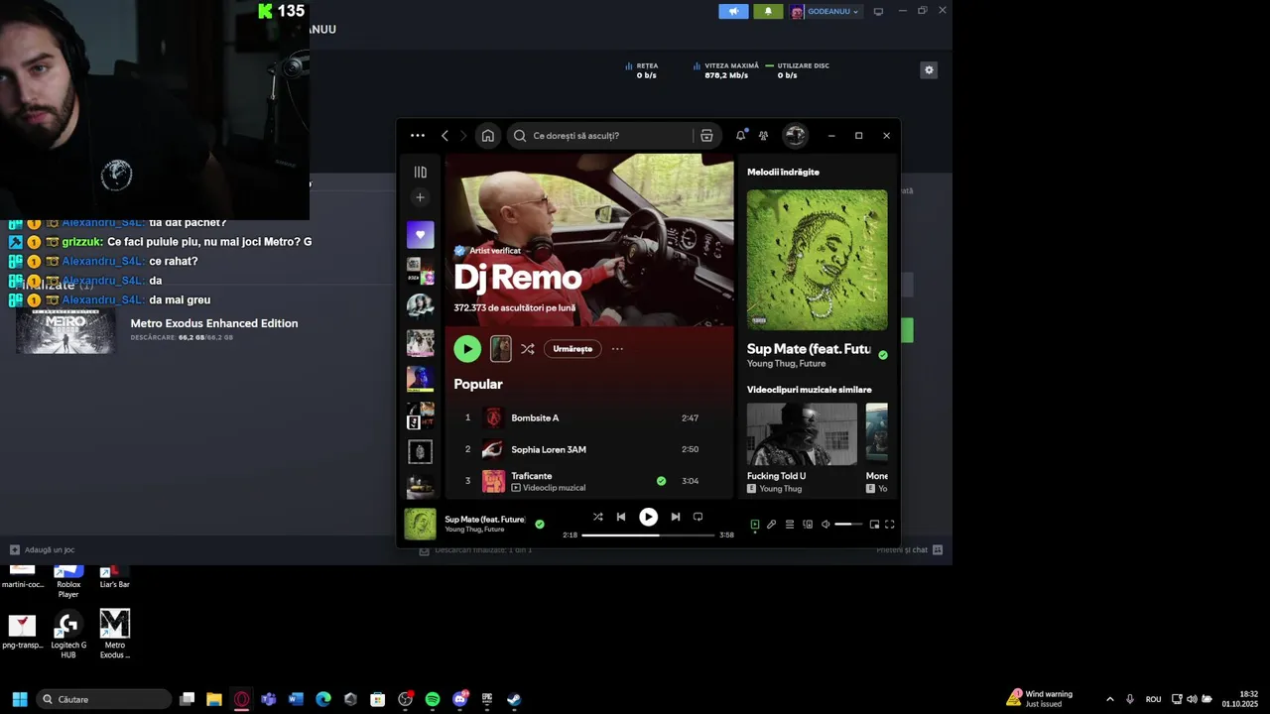This screenshot has height=714, width=1270.
Task: Open Metro Exodus desktop shortcut
Action: [114, 635]
